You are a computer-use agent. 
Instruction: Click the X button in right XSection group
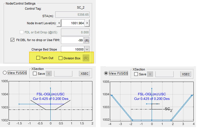pyautogui.click(x=150, y=74)
